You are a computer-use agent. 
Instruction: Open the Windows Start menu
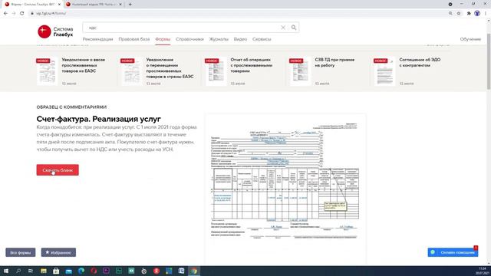tap(6, 271)
